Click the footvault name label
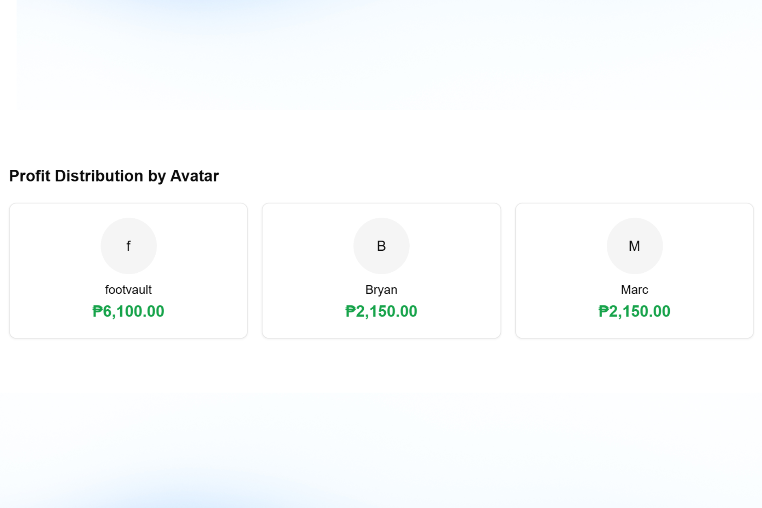Image resolution: width=762 pixels, height=508 pixels. click(x=128, y=290)
